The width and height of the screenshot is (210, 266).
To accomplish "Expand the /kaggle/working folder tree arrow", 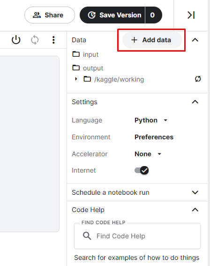I will [x=76, y=79].
